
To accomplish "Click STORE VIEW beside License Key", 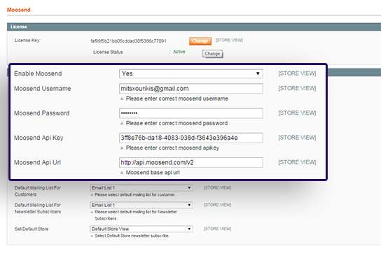I will click(x=229, y=40).
